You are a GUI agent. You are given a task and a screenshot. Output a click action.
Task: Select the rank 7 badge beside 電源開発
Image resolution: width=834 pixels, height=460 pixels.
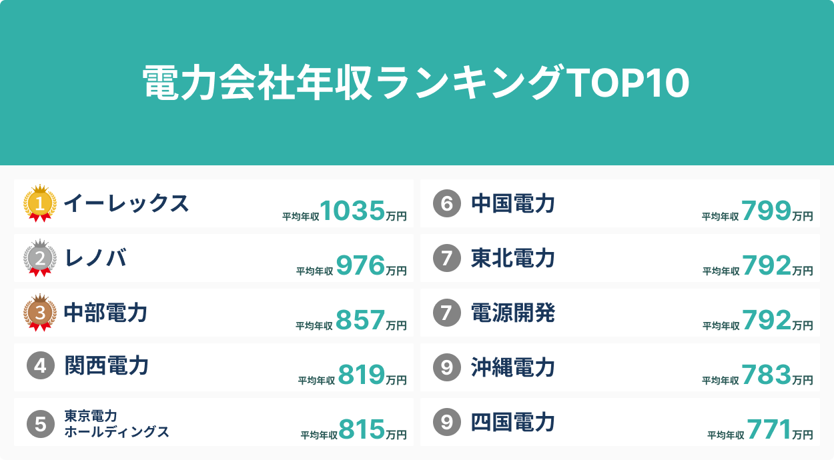447,313
